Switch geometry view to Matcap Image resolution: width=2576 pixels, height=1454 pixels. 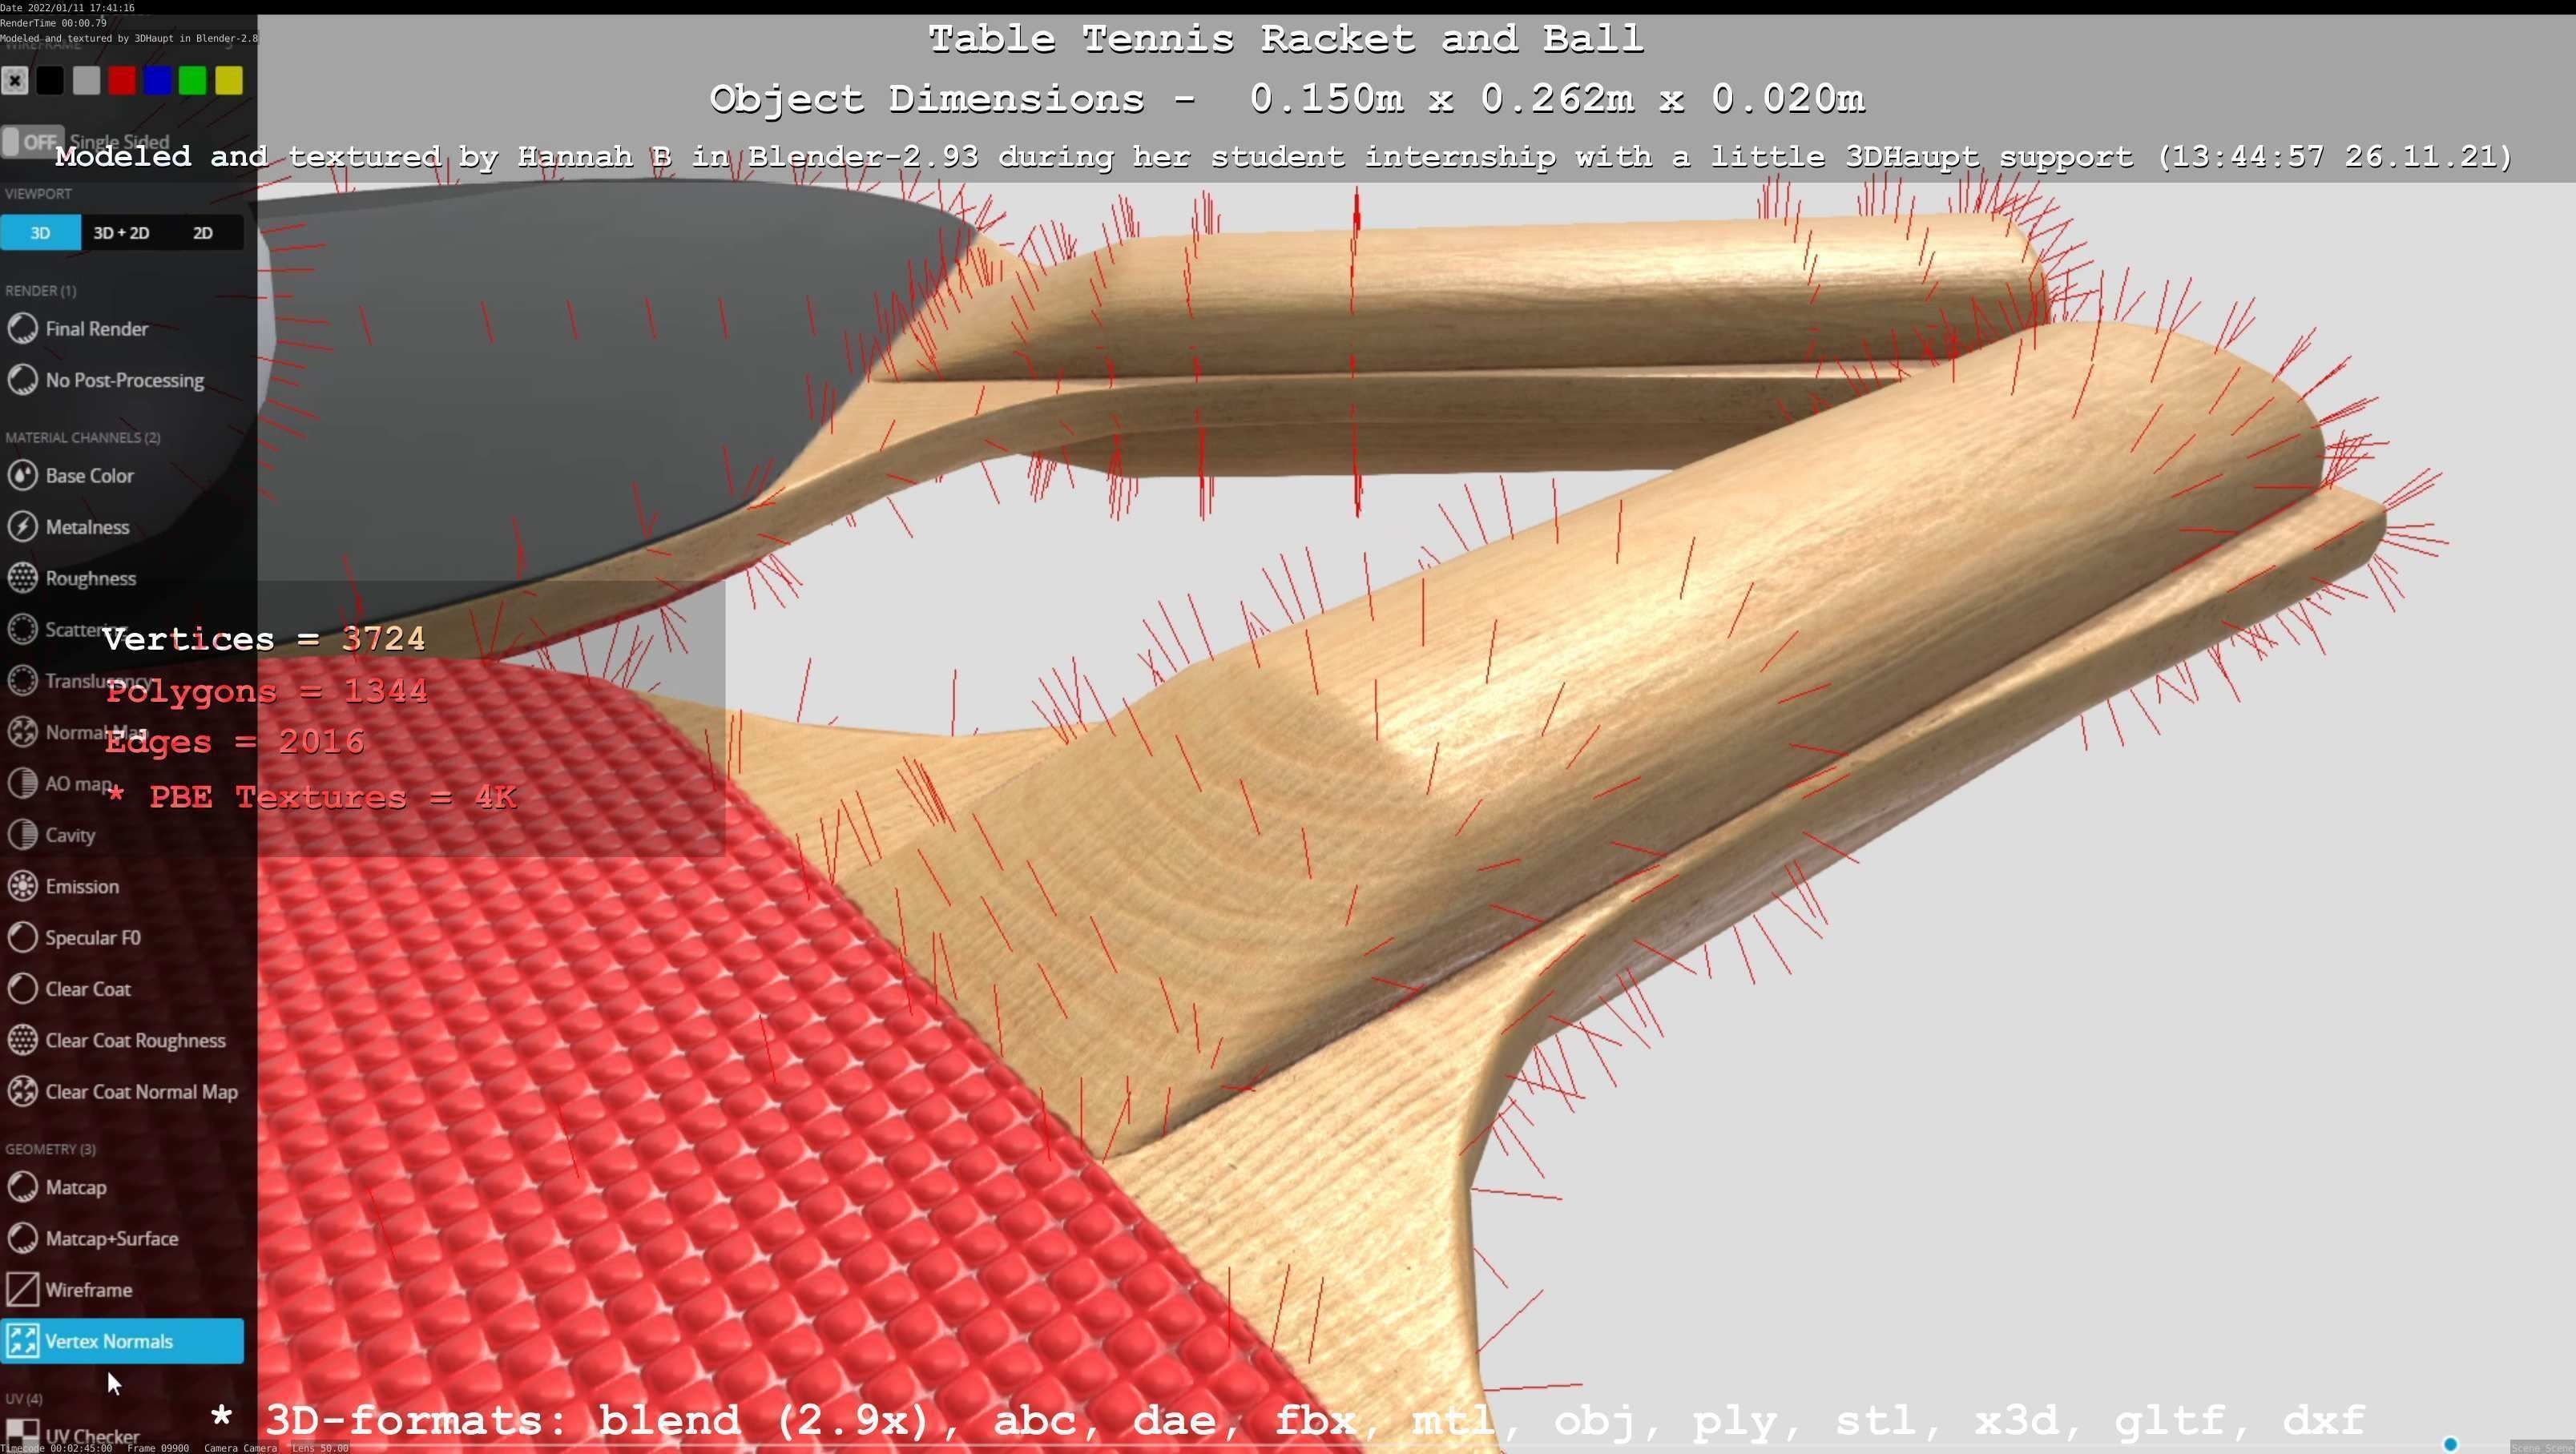[57, 1187]
